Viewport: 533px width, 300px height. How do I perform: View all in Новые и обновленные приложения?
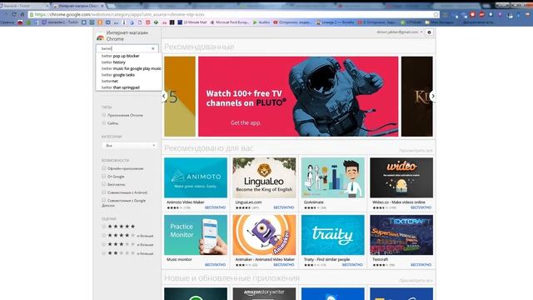(x=416, y=281)
